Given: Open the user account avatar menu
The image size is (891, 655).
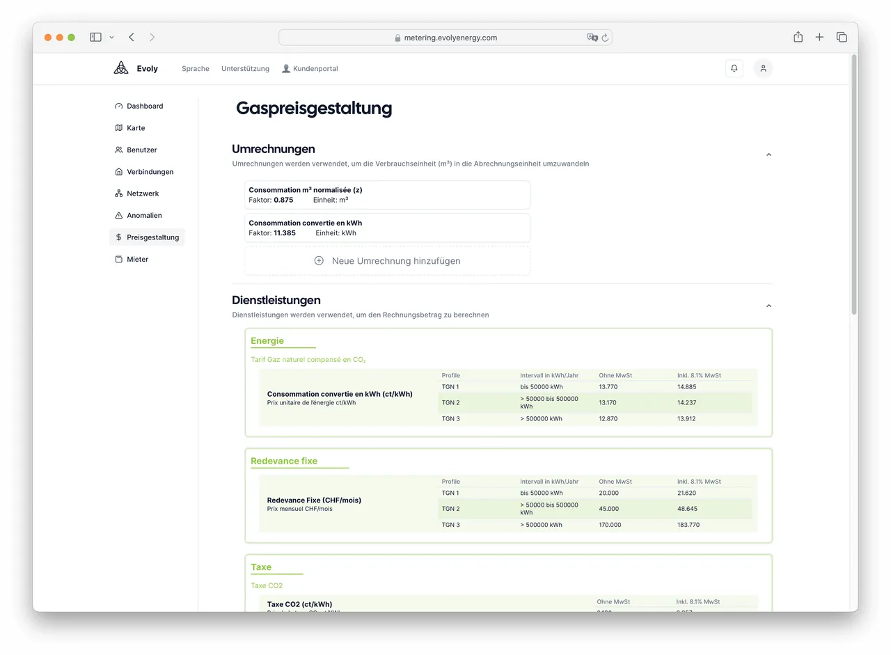Looking at the screenshot, I should [x=763, y=68].
